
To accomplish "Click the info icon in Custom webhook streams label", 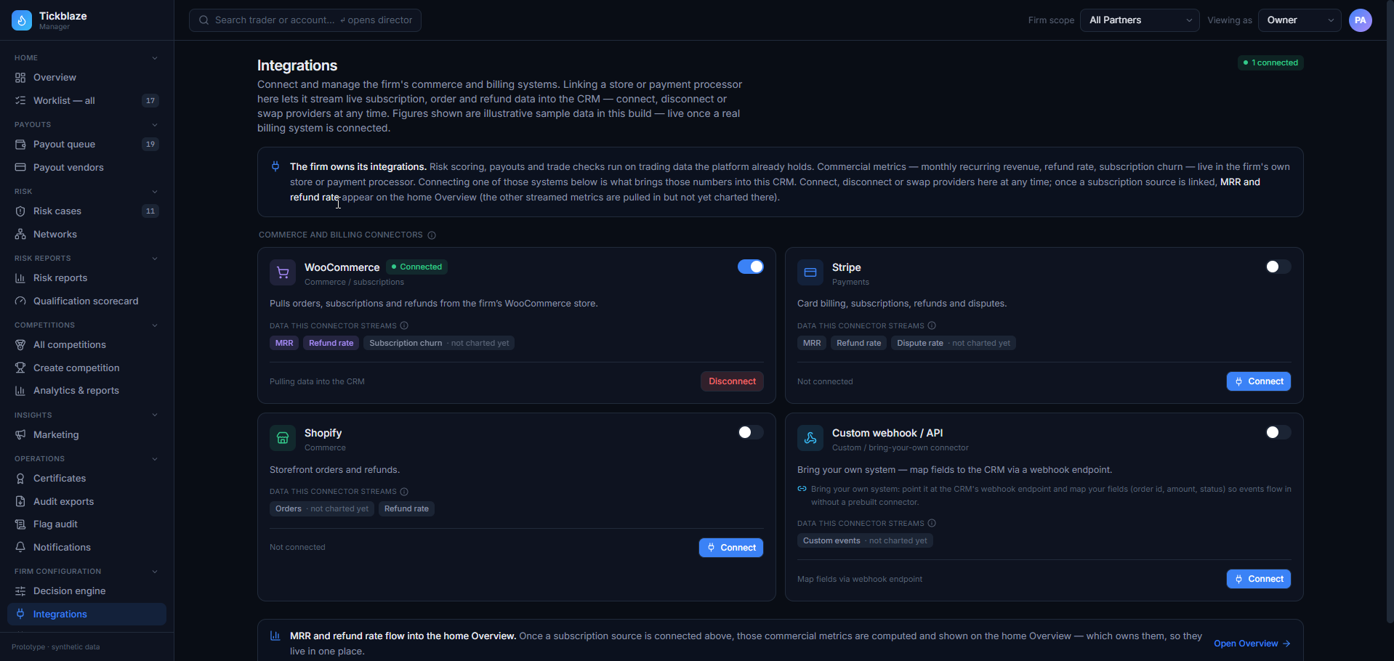I will [x=932, y=523].
